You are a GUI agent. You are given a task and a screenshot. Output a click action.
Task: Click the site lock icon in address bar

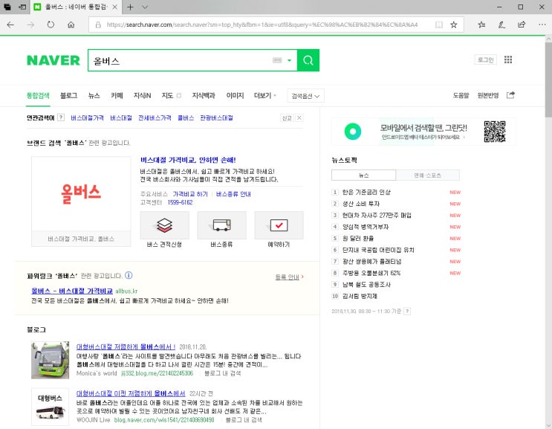[x=98, y=25]
